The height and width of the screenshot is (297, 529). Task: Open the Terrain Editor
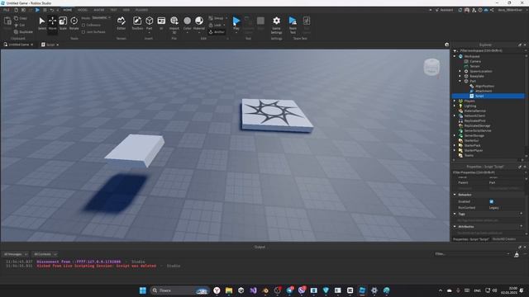click(122, 23)
